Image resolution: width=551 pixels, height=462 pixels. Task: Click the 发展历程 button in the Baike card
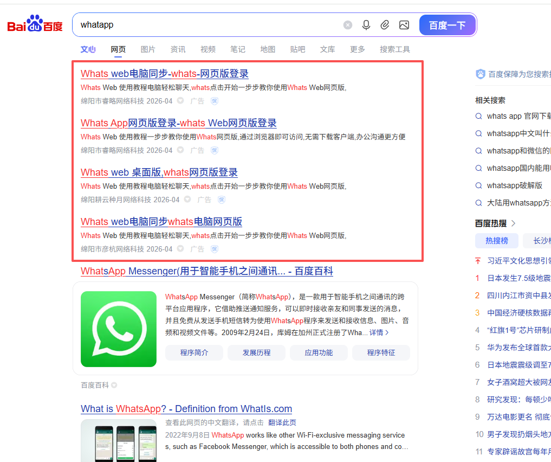[256, 352]
